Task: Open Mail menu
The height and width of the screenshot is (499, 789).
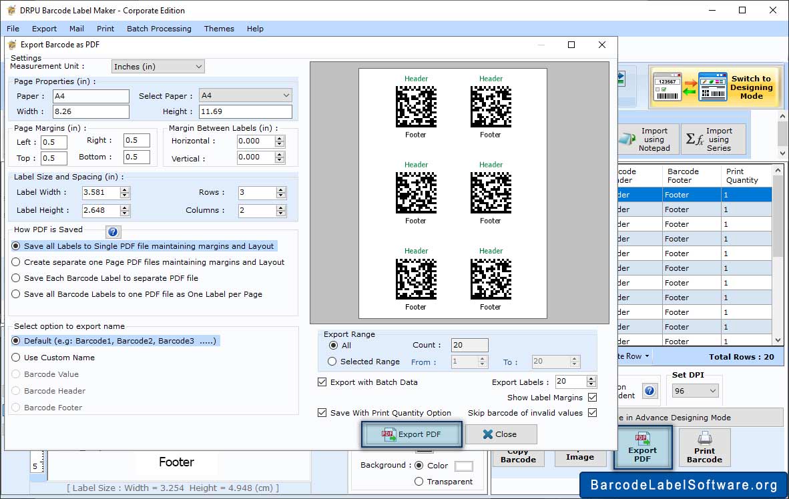Action: click(77, 29)
